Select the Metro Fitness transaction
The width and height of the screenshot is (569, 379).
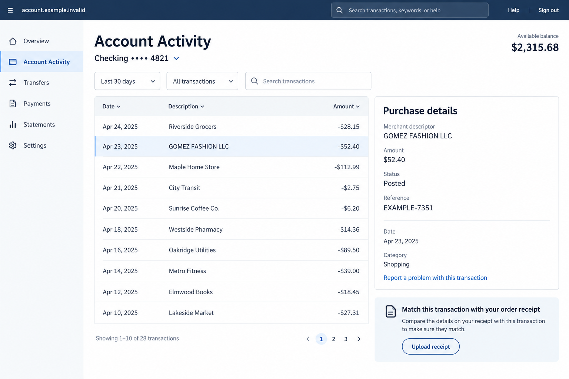pos(232,271)
